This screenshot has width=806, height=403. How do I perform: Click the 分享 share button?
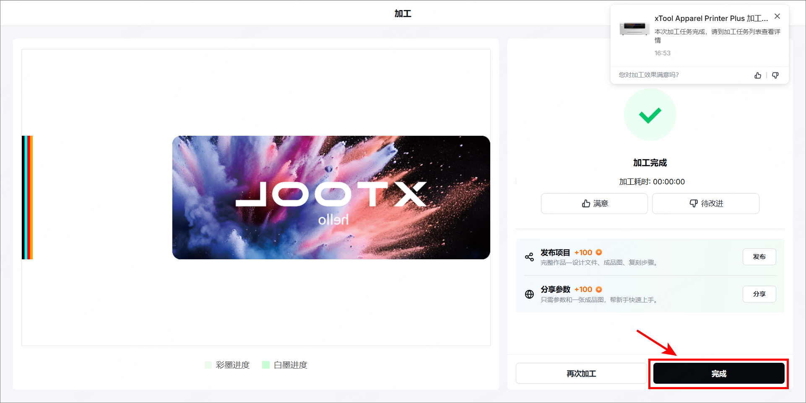click(x=759, y=294)
